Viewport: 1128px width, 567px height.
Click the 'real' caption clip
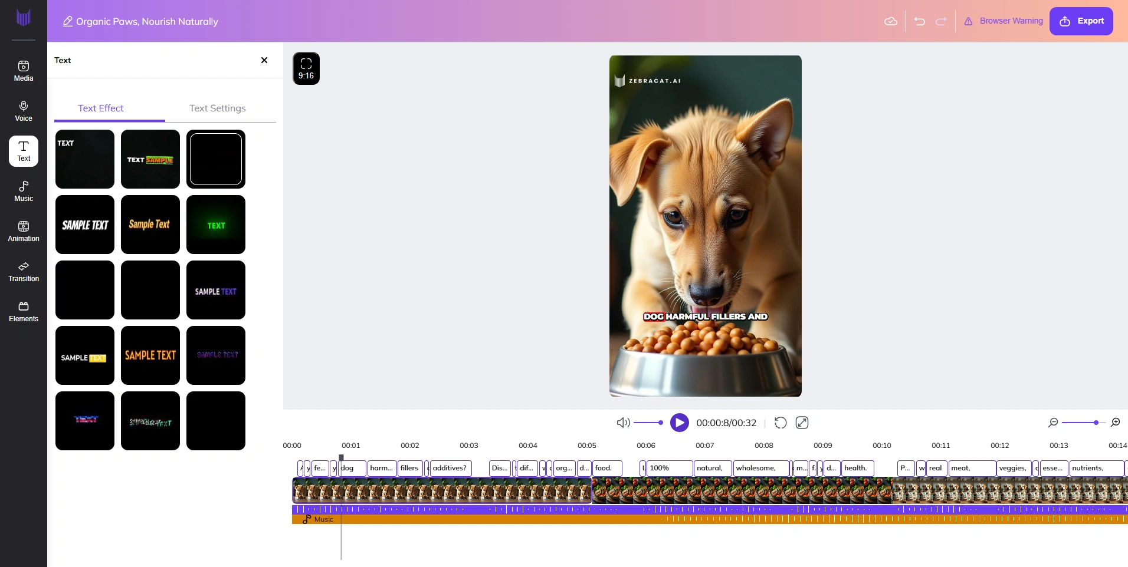click(x=937, y=468)
